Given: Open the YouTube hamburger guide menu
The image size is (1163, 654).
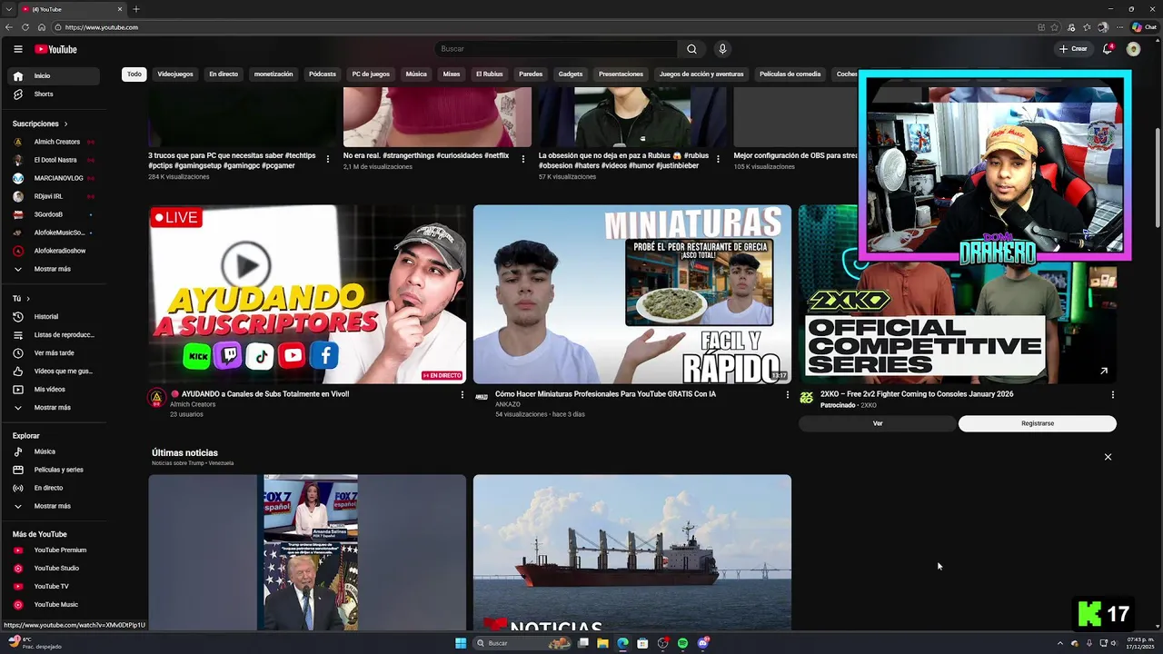Looking at the screenshot, I should point(17,49).
